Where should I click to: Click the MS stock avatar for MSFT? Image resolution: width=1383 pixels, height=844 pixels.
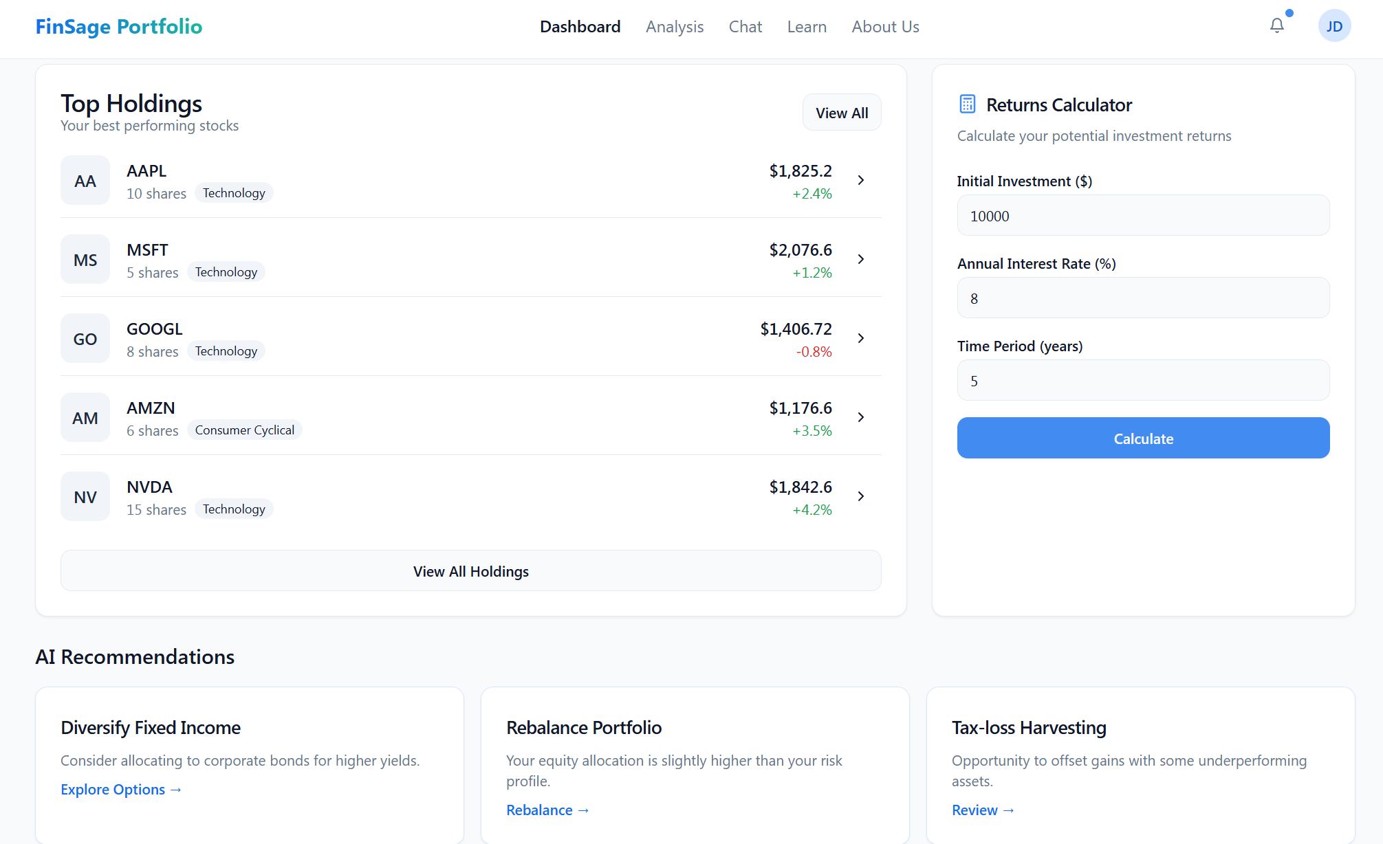click(x=85, y=260)
